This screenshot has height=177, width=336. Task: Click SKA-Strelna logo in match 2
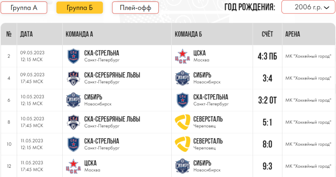73,56
